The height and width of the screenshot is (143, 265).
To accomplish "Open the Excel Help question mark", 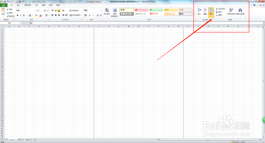I will [254, 5].
